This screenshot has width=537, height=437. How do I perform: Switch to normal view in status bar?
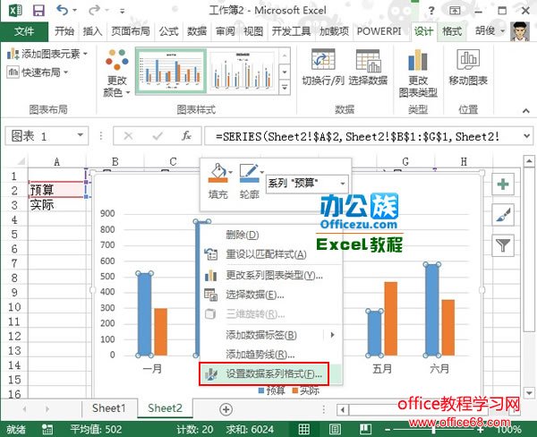[x=303, y=429]
